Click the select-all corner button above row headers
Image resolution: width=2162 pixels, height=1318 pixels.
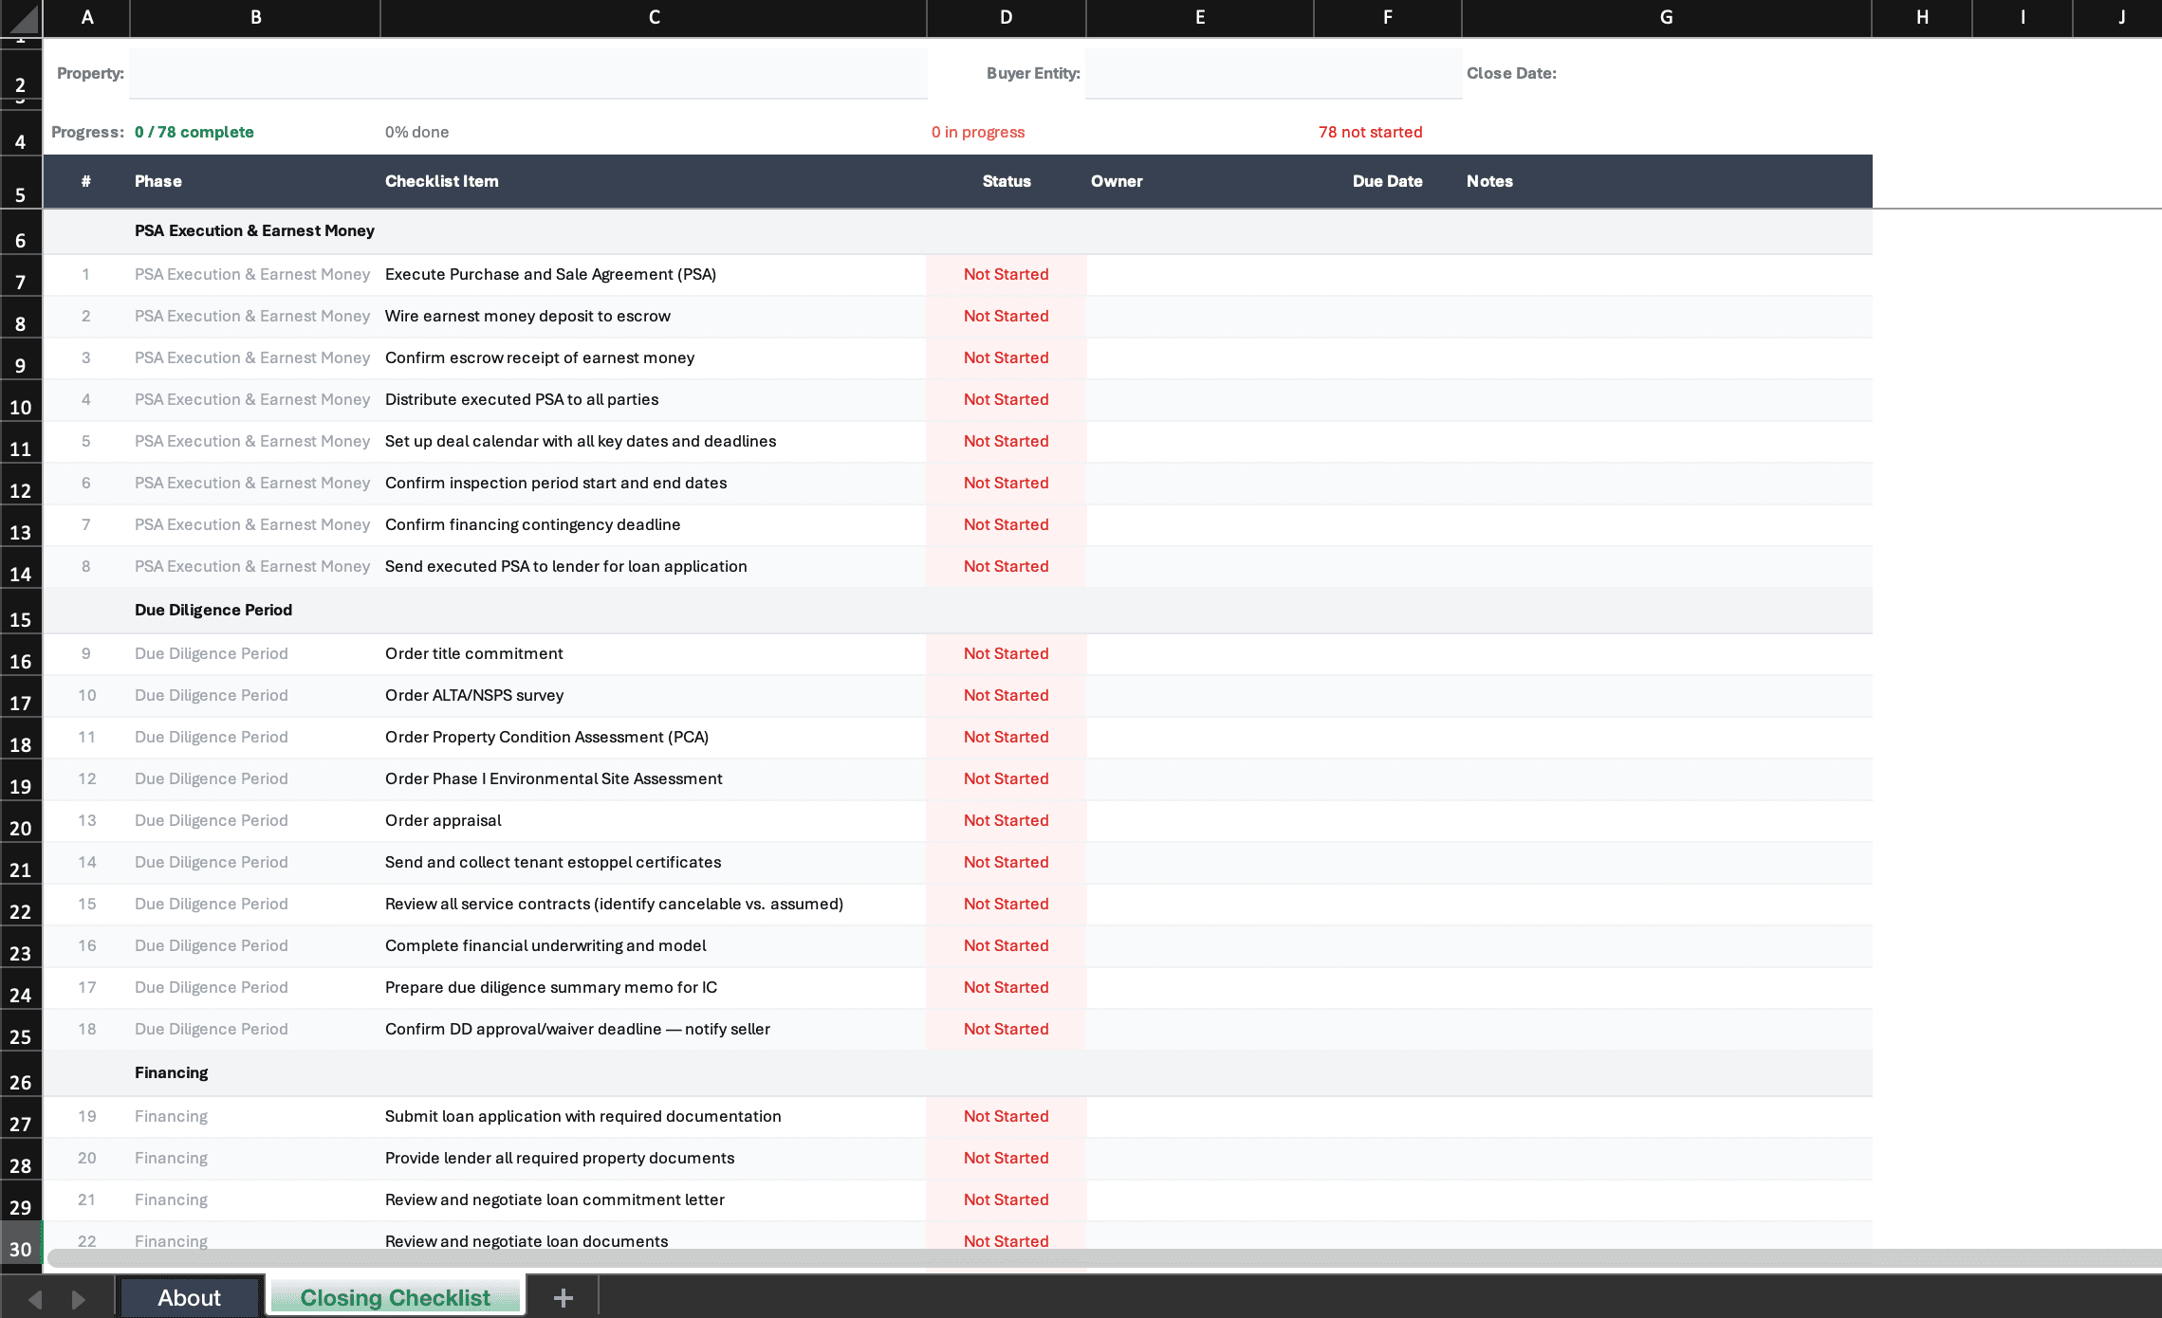pyautogui.click(x=20, y=18)
